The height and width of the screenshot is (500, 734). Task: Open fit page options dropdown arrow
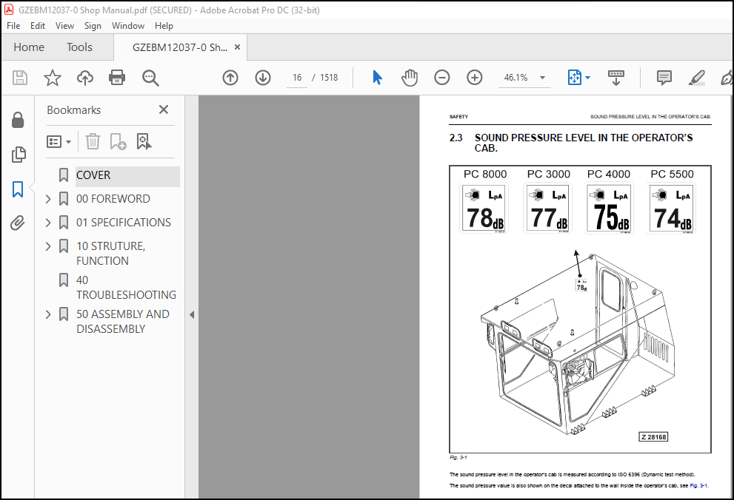click(x=587, y=78)
